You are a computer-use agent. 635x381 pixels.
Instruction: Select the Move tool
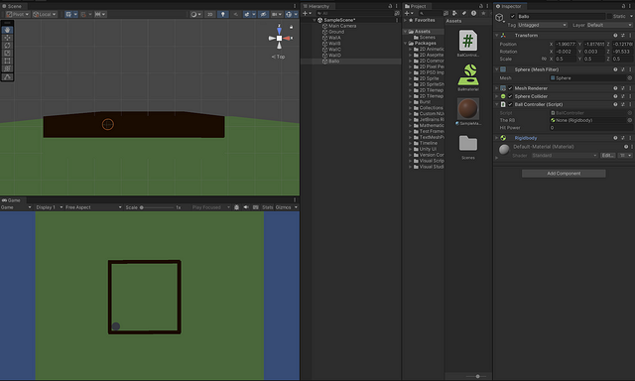7,38
